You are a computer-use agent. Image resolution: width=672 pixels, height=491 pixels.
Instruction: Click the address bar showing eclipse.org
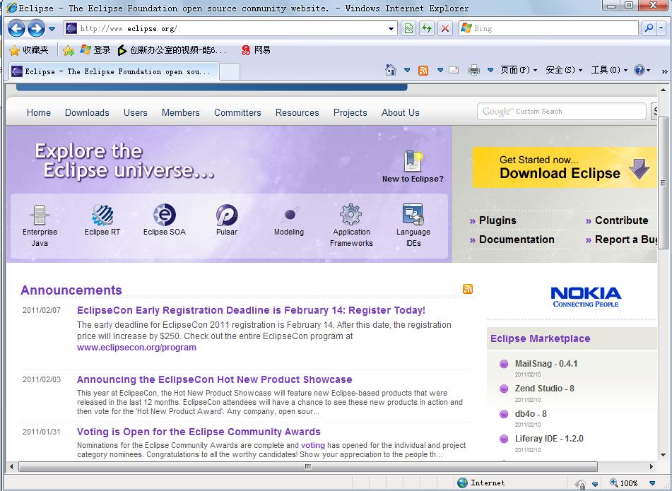(230, 29)
